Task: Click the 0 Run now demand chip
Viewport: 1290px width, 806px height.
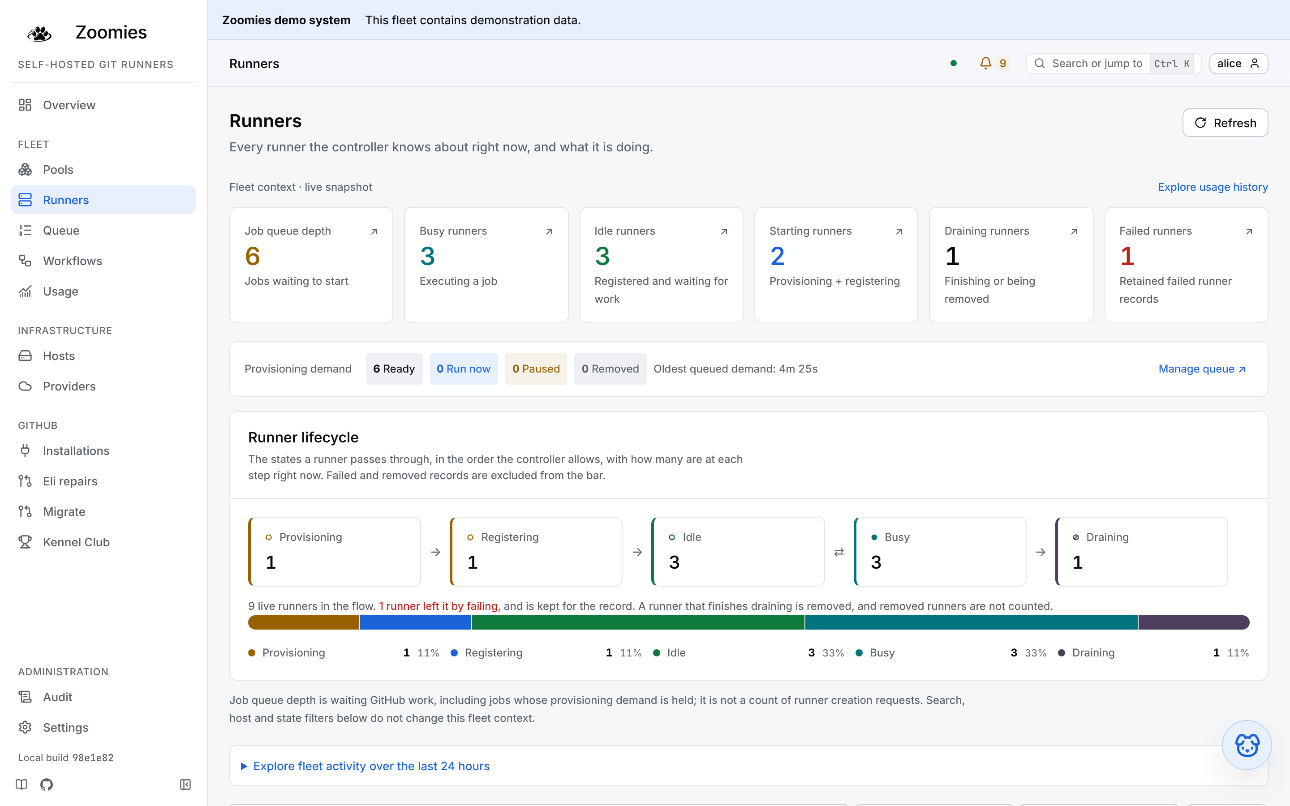Action: coord(463,369)
